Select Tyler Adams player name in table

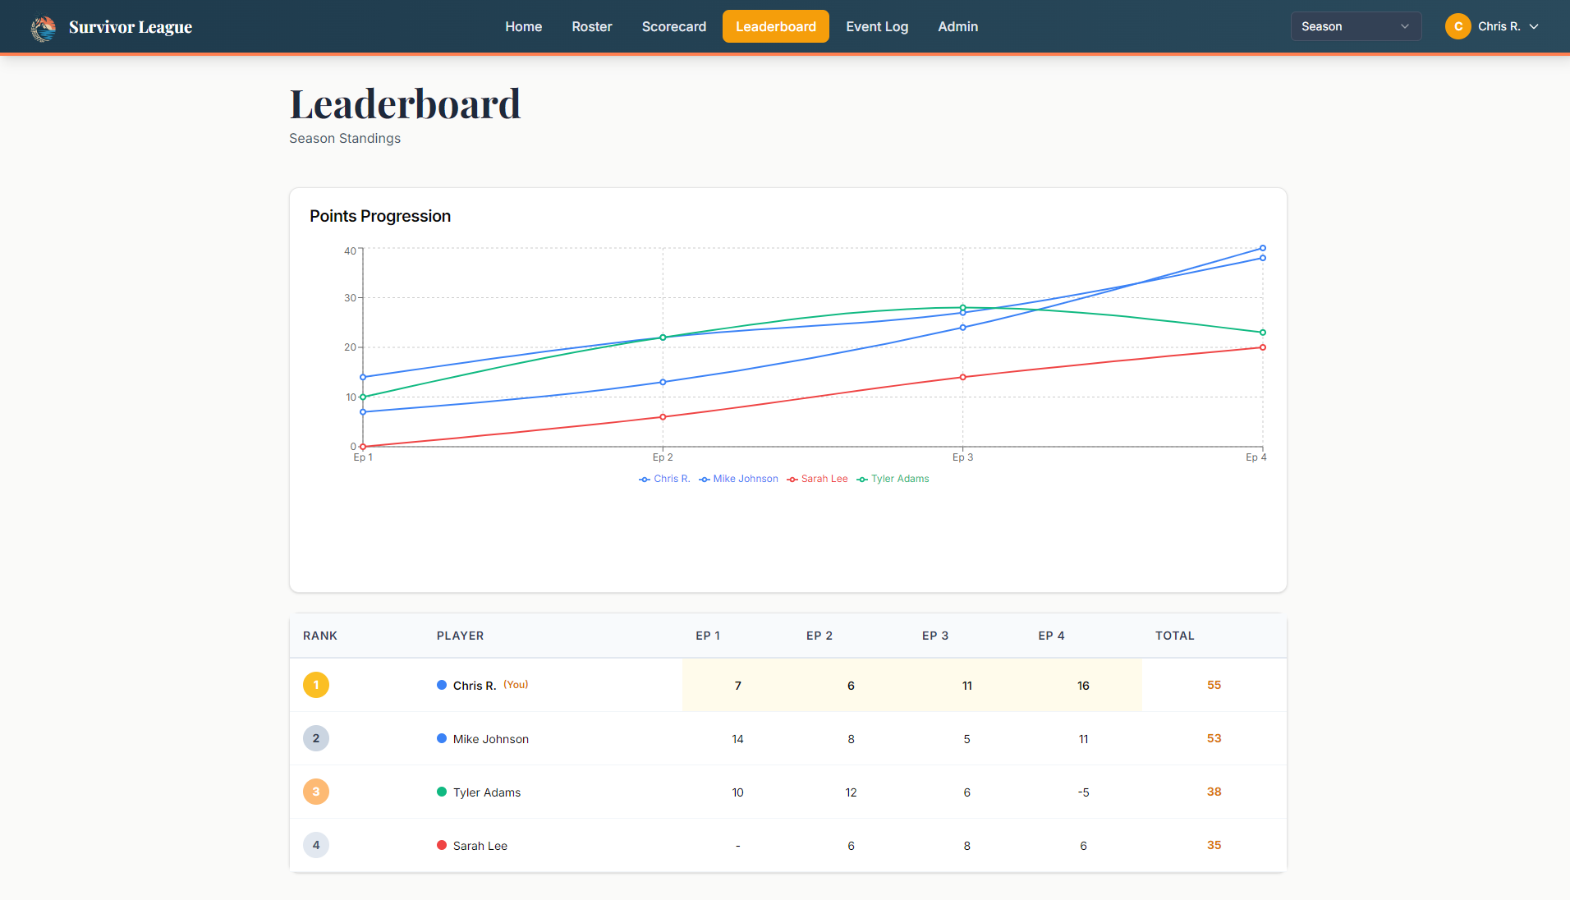tap(487, 792)
